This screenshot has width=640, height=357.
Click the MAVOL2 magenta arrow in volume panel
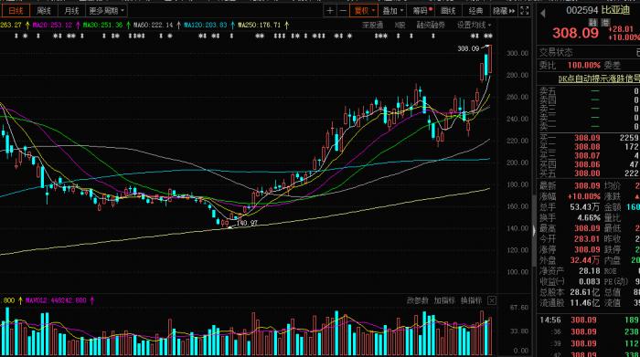coord(91,300)
